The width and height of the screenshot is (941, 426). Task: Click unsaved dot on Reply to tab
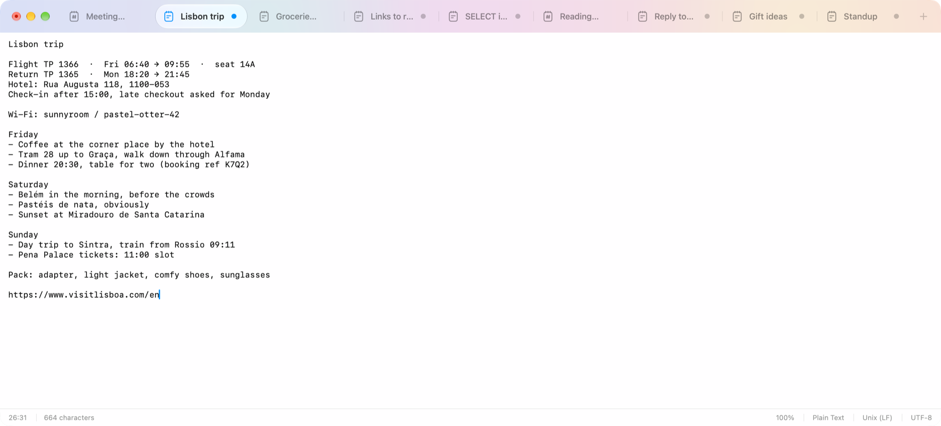pyautogui.click(x=707, y=16)
